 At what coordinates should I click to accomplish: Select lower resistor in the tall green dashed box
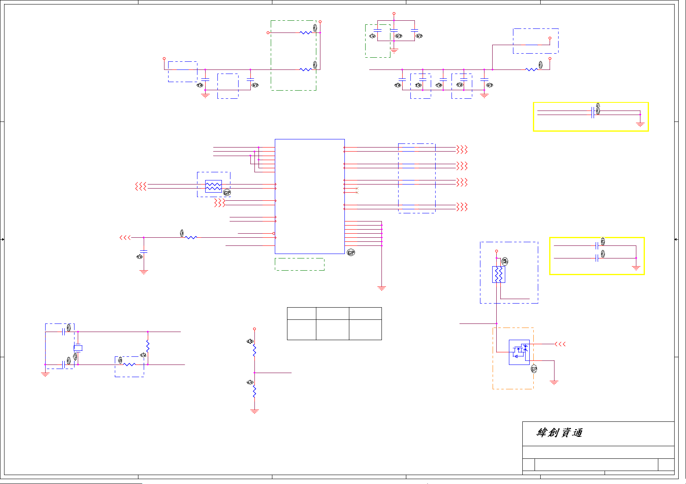306,69
